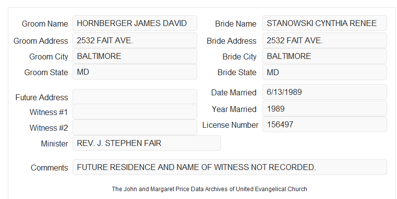Click the Groom Name label
This screenshot has width=397, height=199.
[x=45, y=24]
